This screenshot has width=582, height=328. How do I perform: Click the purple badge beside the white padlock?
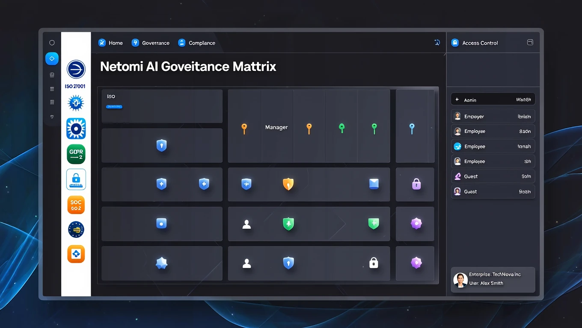(x=416, y=263)
